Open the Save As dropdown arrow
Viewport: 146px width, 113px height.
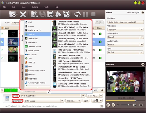coord(101,96)
